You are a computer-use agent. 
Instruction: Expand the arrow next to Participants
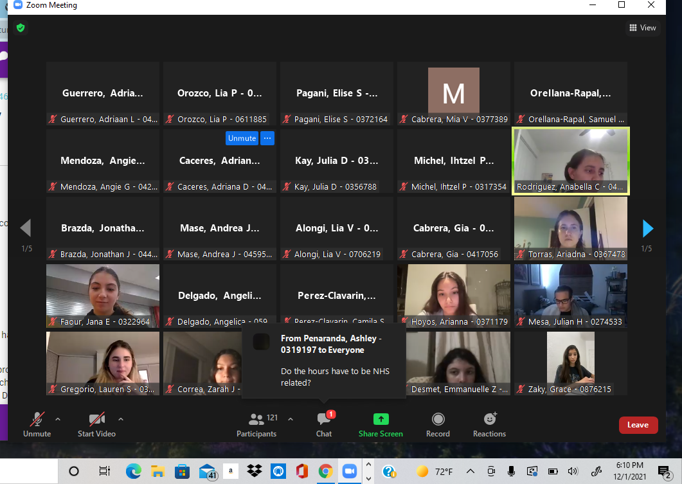click(x=290, y=419)
